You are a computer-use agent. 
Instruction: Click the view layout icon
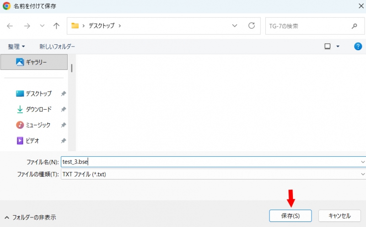click(327, 47)
